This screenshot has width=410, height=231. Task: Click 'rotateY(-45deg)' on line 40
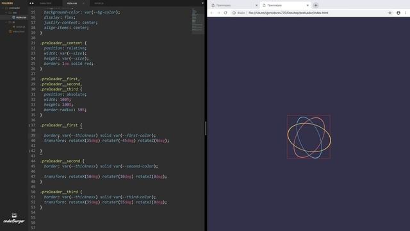tap(119, 141)
